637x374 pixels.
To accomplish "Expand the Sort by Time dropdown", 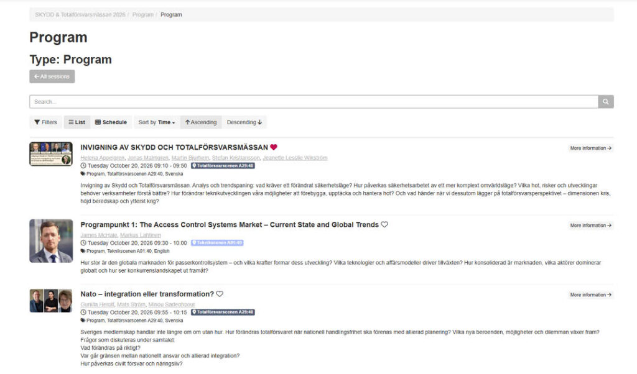I will pos(156,122).
